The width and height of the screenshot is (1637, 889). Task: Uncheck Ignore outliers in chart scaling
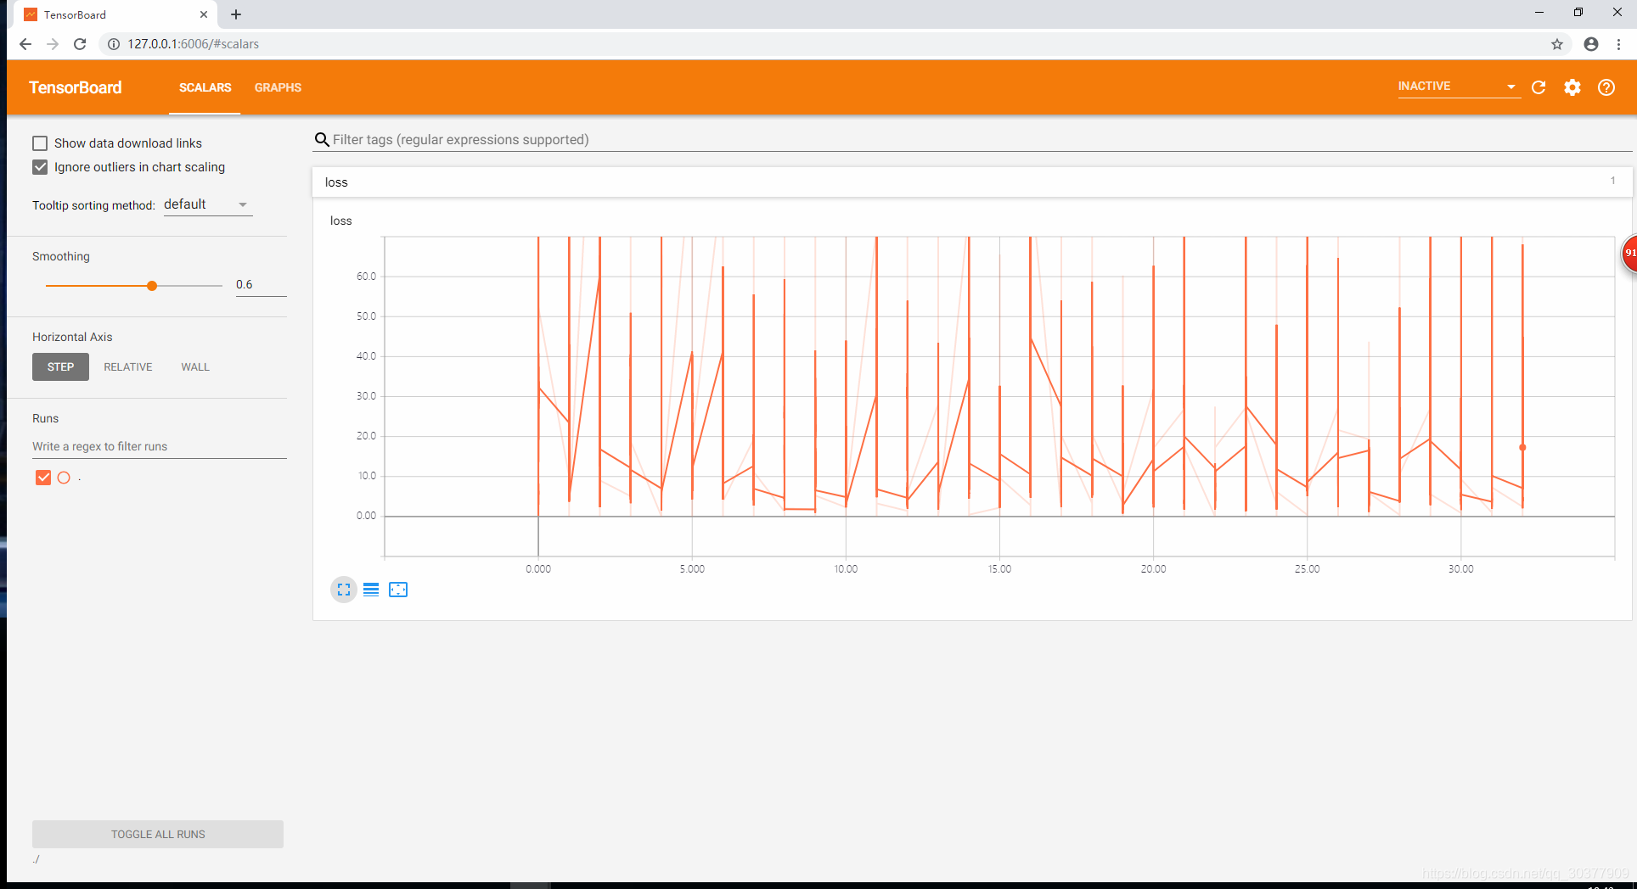tap(40, 167)
